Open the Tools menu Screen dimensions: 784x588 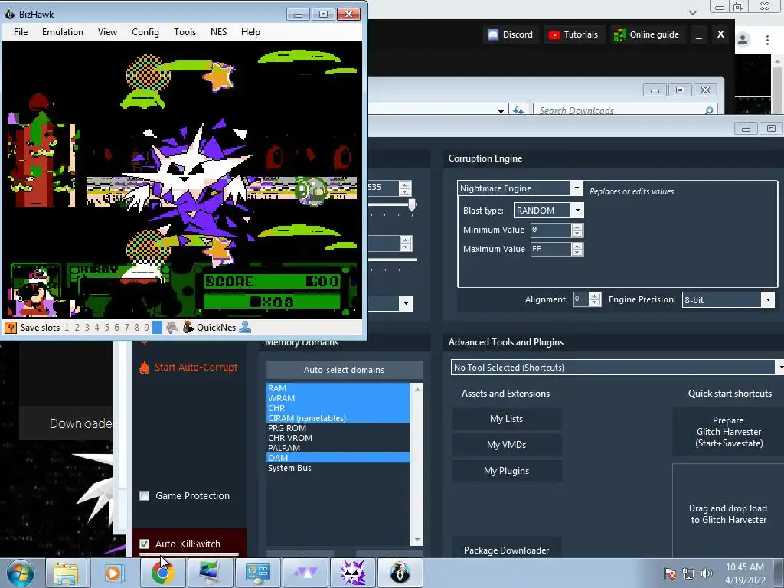pos(185,32)
